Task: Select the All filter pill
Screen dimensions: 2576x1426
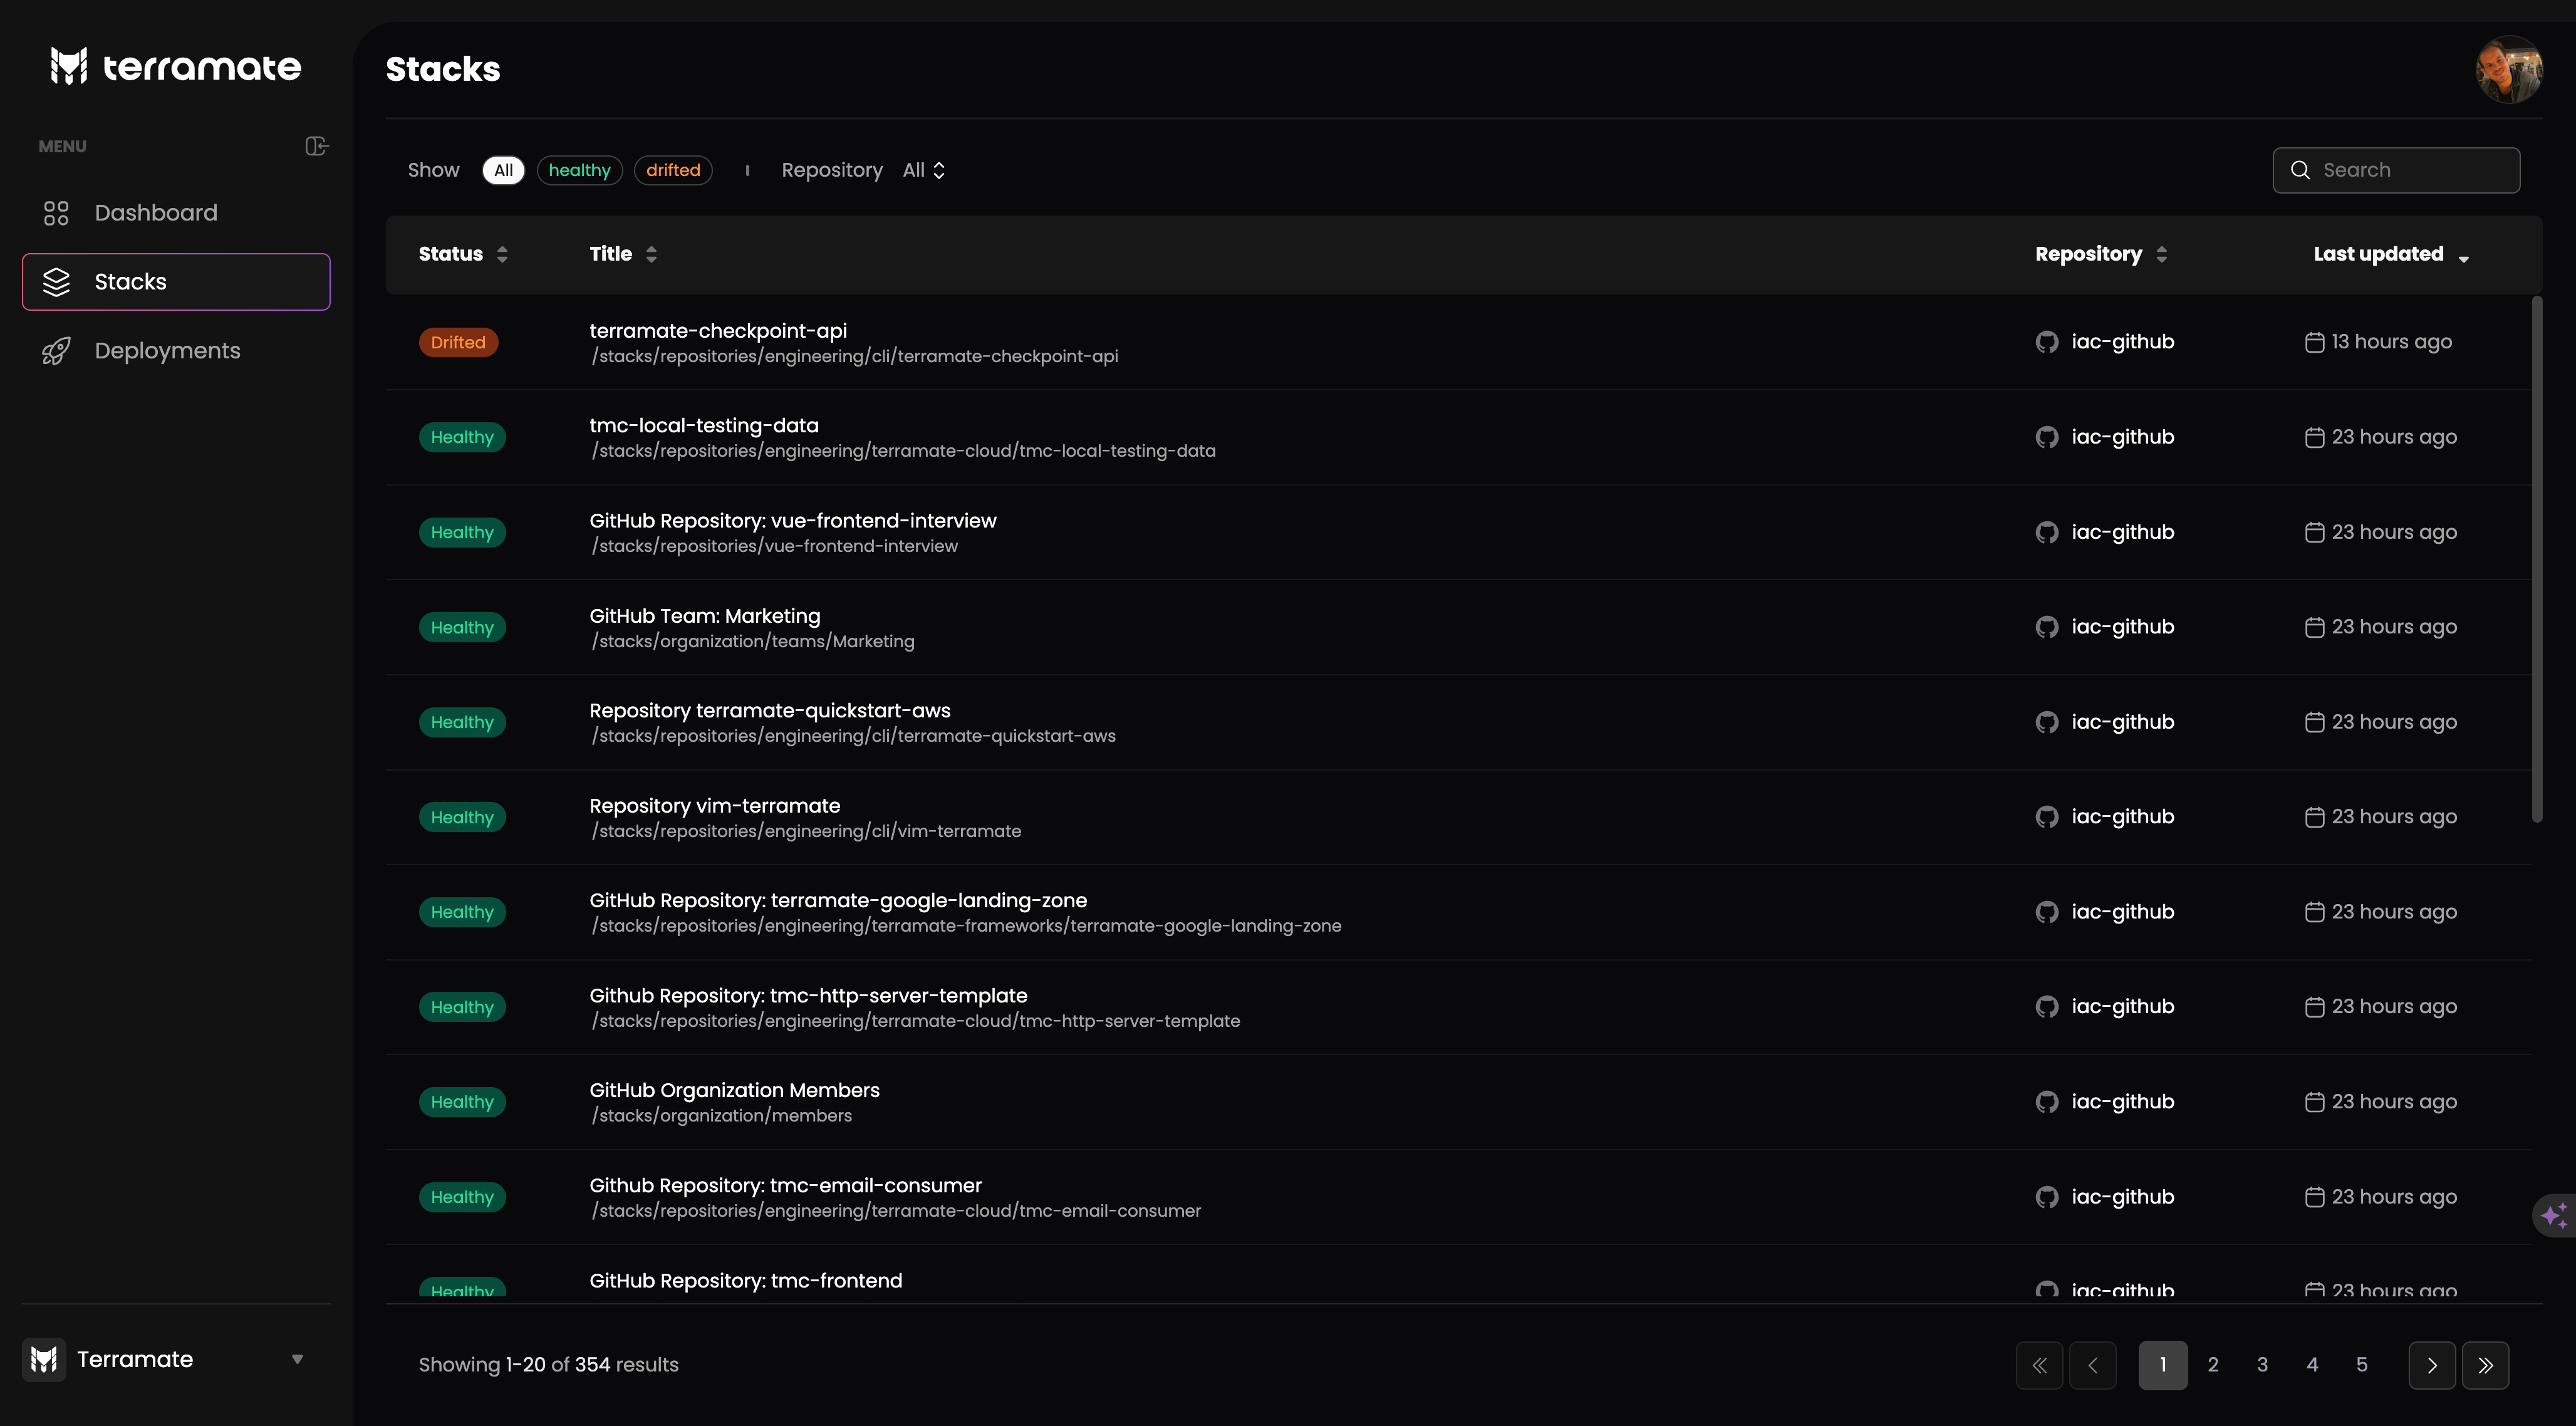Action: point(503,170)
